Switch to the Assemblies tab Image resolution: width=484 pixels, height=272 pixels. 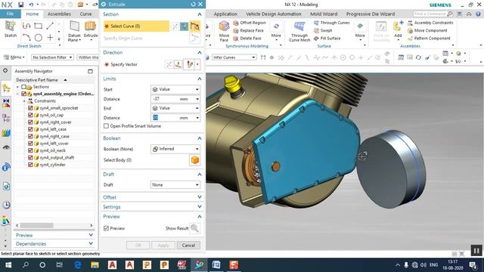tap(59, 14)
